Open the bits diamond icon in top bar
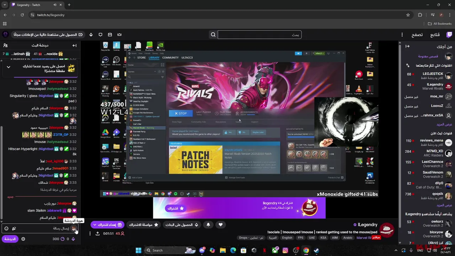 [x=91, y=34]
